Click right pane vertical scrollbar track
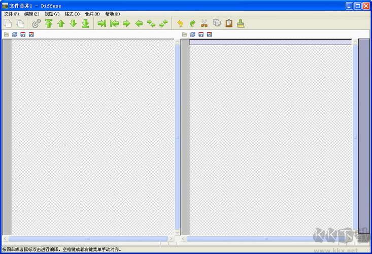This screenshot has width=372, height=254. 355,137
